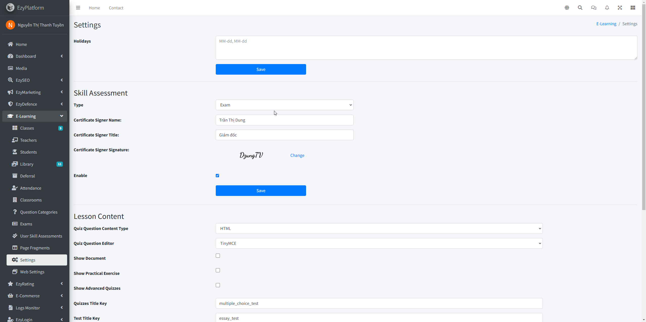646x322 pixels.
Task: Click the Change signature link
Action: click(x=297, y=155)
